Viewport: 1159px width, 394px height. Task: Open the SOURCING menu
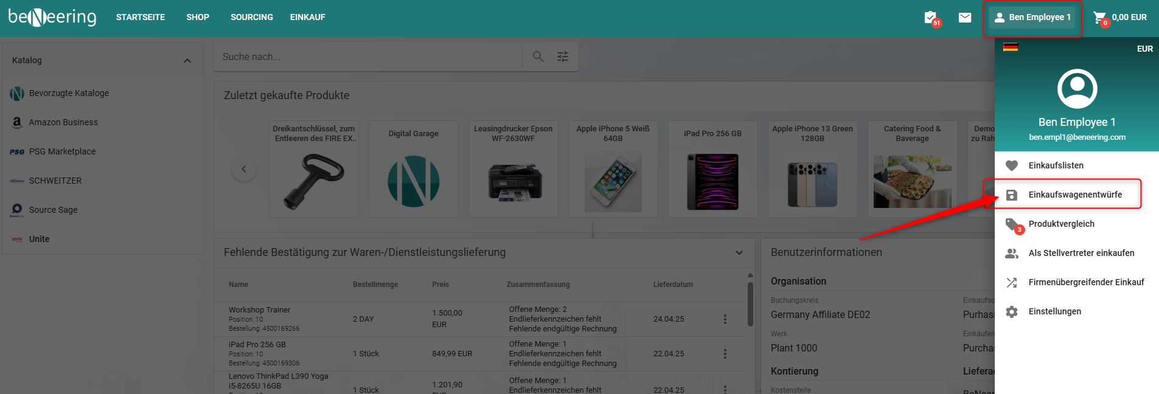click(x=252, y=17)
